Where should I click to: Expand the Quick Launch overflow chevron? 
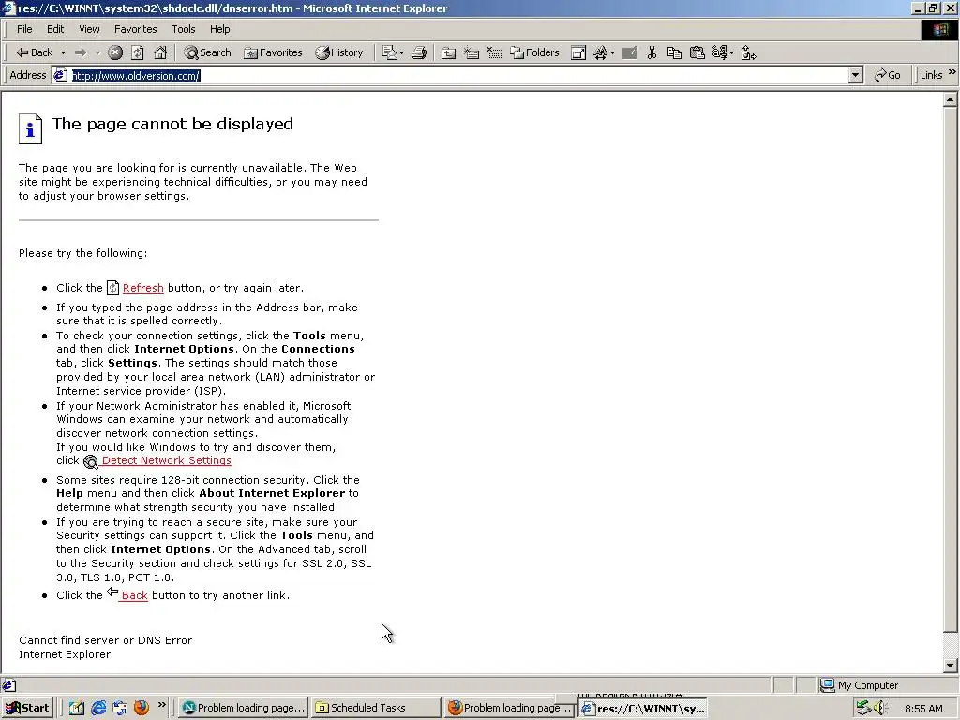[x=161, y=705]
